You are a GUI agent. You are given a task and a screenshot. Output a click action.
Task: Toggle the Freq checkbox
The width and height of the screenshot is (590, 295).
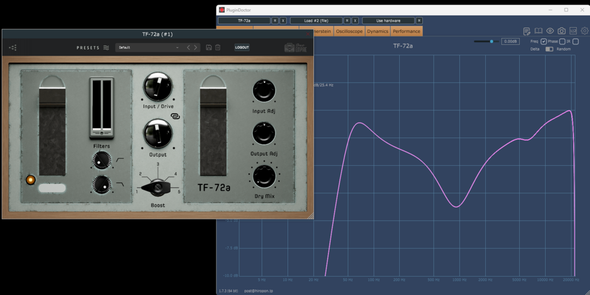click(543, 41)
